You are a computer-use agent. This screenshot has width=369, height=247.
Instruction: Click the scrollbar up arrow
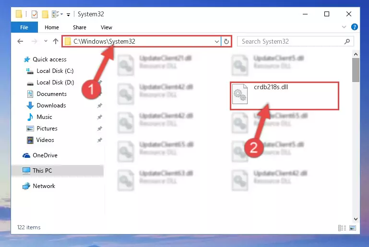[x=356, y=54]
